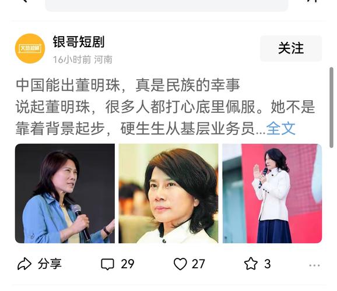Follow the author with 关注 button
Viewport: 337px width, 291px height.
point(291,48)
